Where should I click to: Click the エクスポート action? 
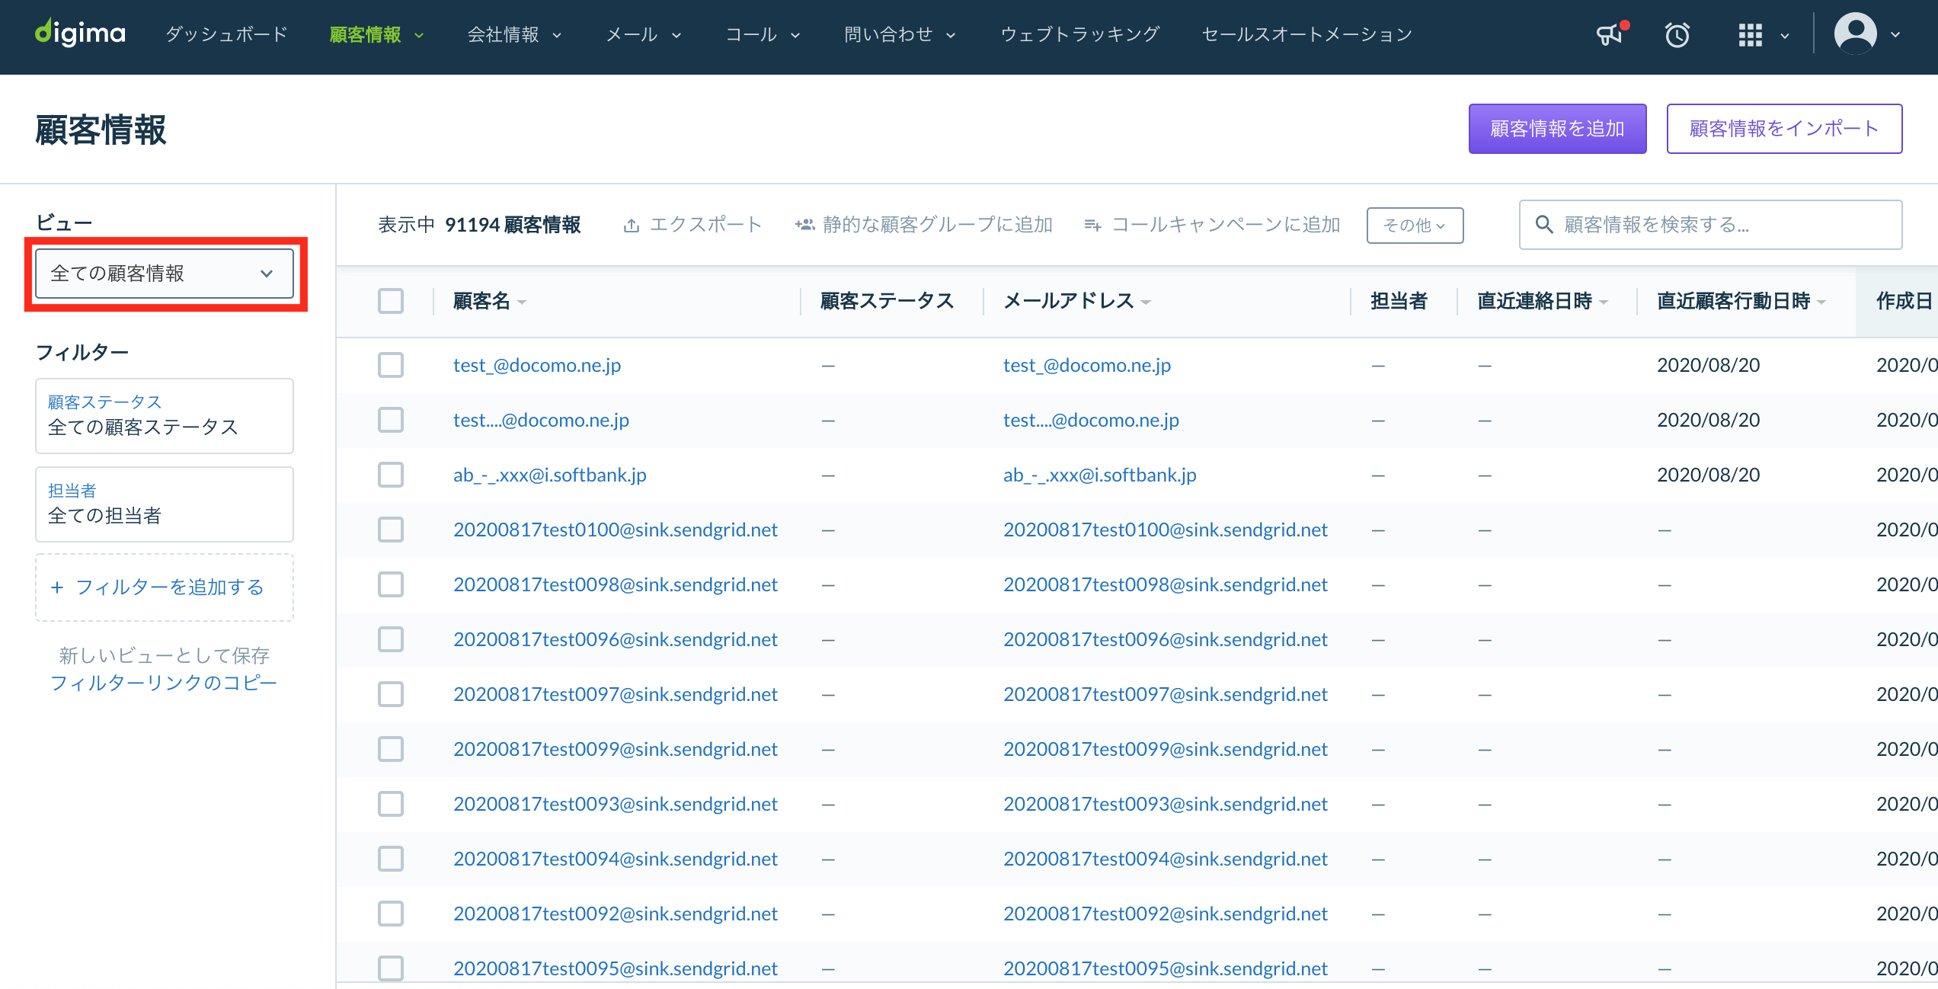coord(692,225)
